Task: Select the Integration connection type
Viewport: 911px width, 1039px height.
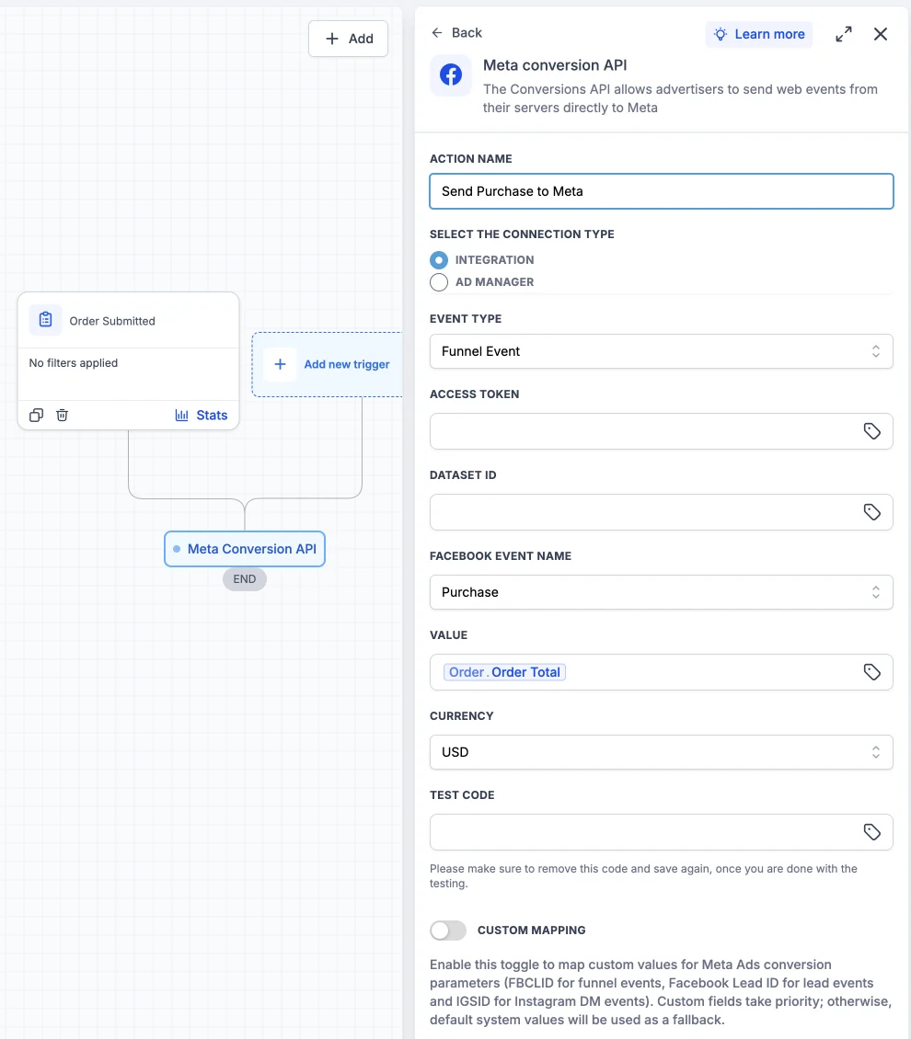Action: (x=439, y=259)
